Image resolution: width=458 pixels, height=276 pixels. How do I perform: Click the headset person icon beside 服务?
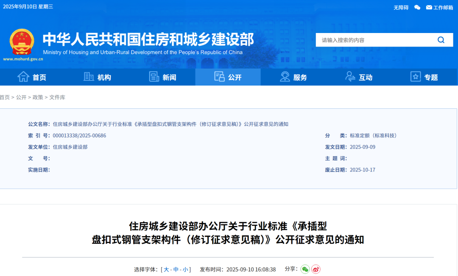[285, 77]
